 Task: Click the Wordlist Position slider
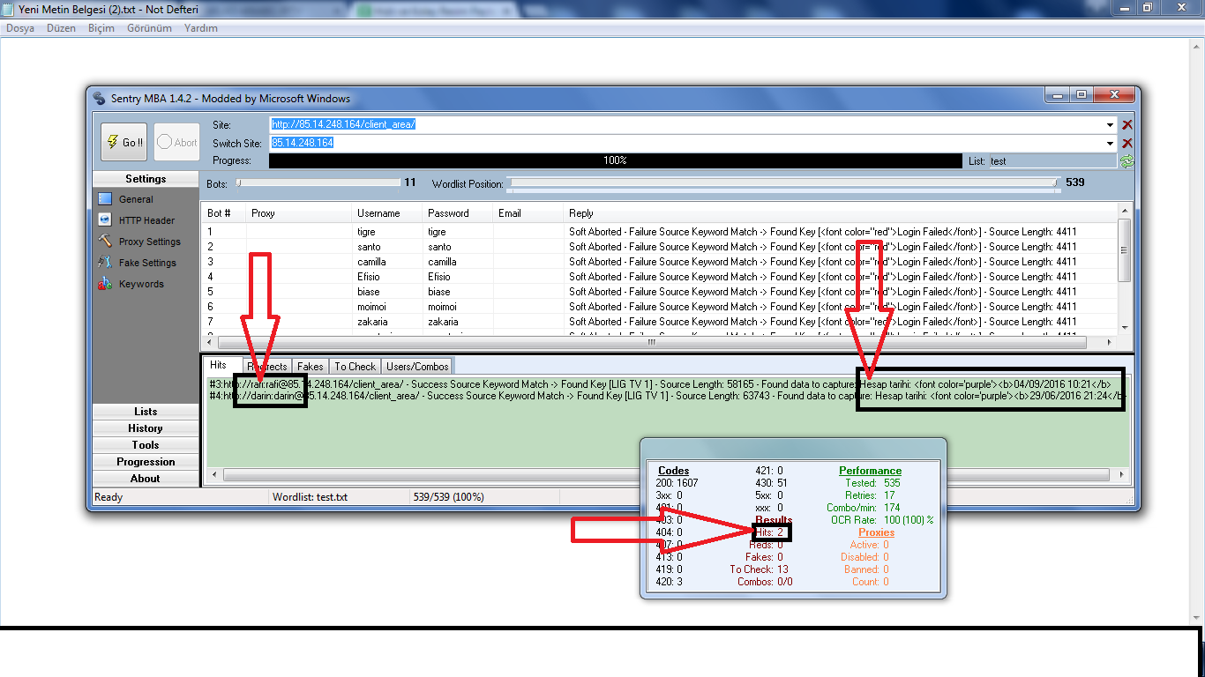click(x=782, y=183)
